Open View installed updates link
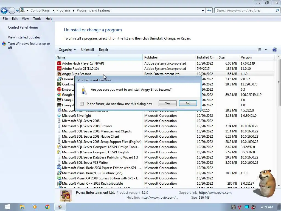Screen dimensions: 281x211 (24, 37)
